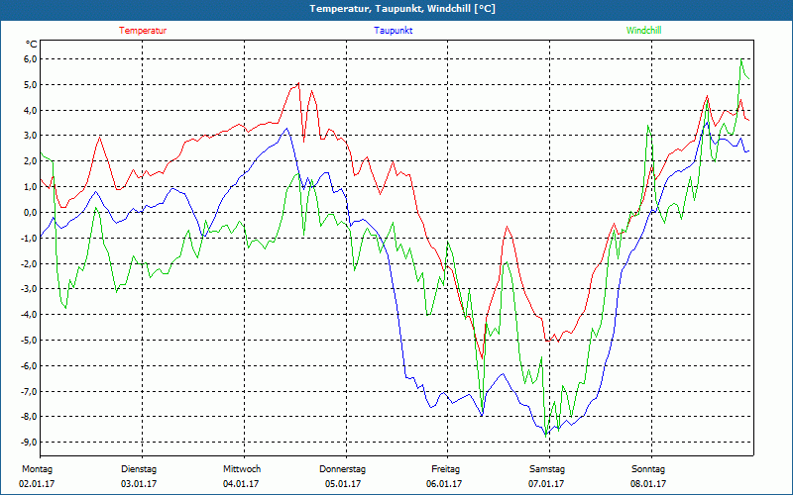This screenshot has height=495, width=793.
Task: Click the Dienstag day label
Action: (139, 469)
